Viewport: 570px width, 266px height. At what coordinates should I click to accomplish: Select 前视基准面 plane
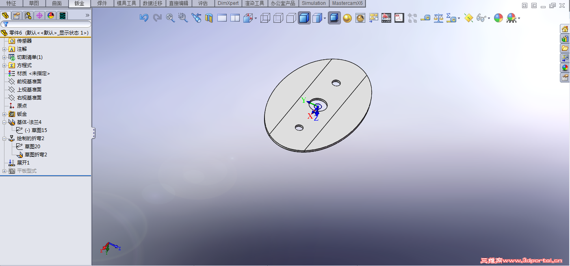click(x=29, y=82)
